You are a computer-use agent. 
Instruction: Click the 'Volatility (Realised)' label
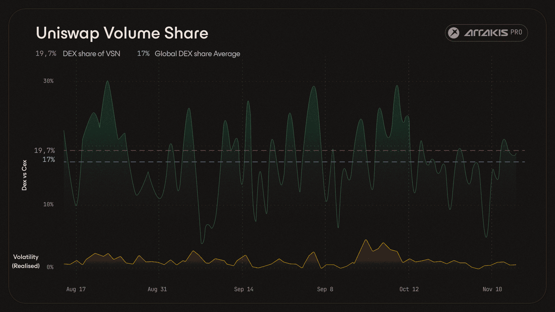tap(26, 261)
